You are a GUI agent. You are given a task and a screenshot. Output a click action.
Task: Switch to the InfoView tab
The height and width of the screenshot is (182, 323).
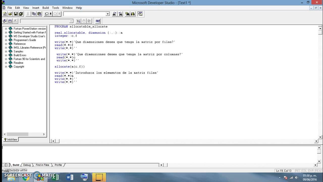click(x=11, y=140)
